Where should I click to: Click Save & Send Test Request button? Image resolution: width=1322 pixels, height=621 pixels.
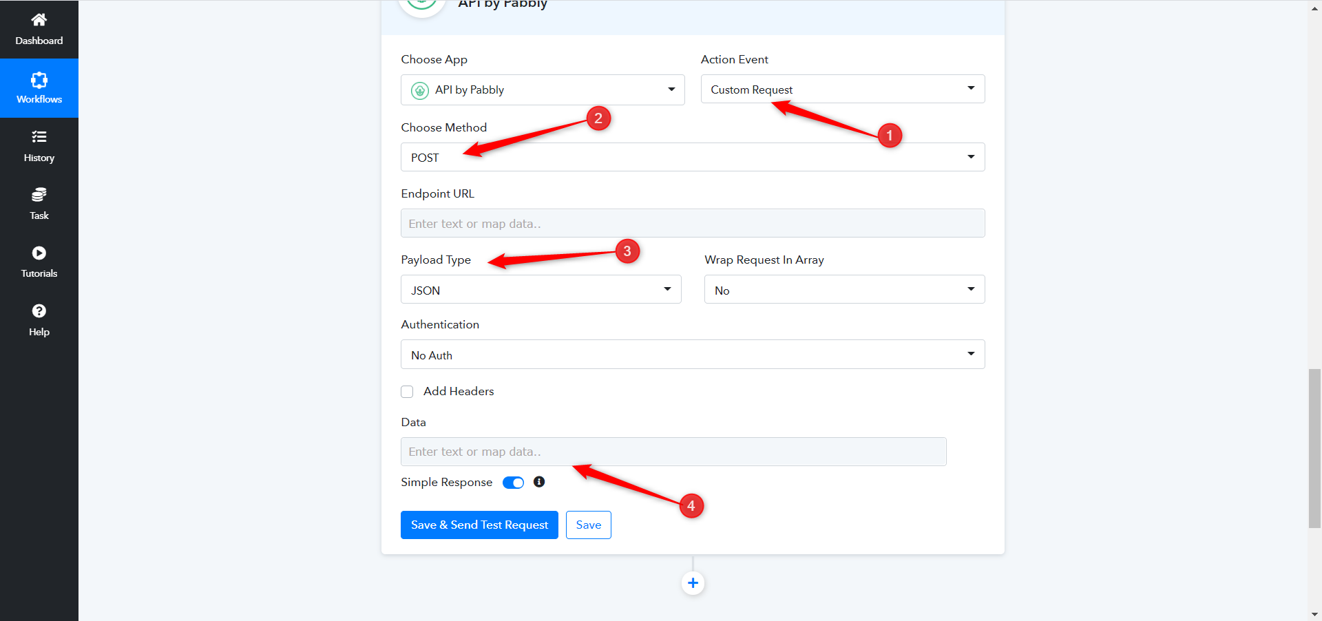pos(479,525)
